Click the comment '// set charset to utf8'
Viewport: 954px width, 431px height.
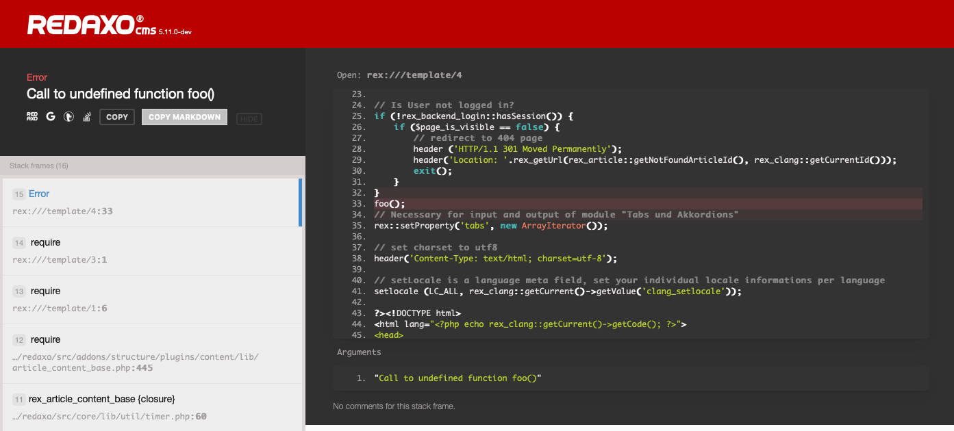tap(436, 248)
